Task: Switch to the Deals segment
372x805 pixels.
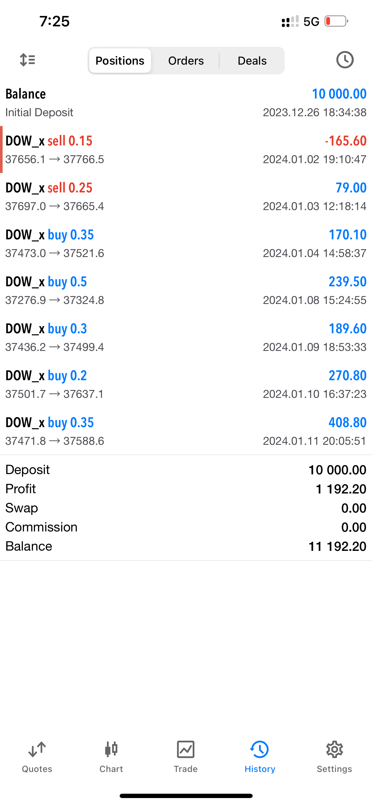Action: click(252, 61)
